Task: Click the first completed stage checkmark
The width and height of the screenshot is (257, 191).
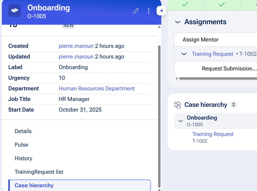Action: tap(185, 4)
